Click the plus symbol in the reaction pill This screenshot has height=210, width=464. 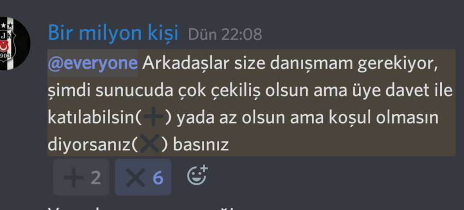click(x=73, y=178)
